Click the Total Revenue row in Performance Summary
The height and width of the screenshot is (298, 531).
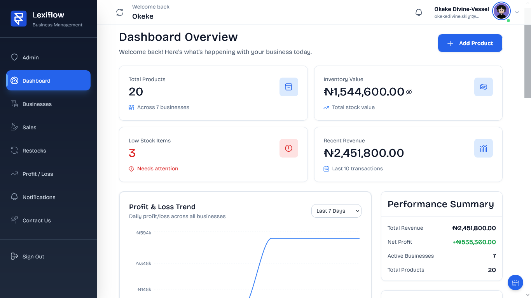[x=442, y=228]
